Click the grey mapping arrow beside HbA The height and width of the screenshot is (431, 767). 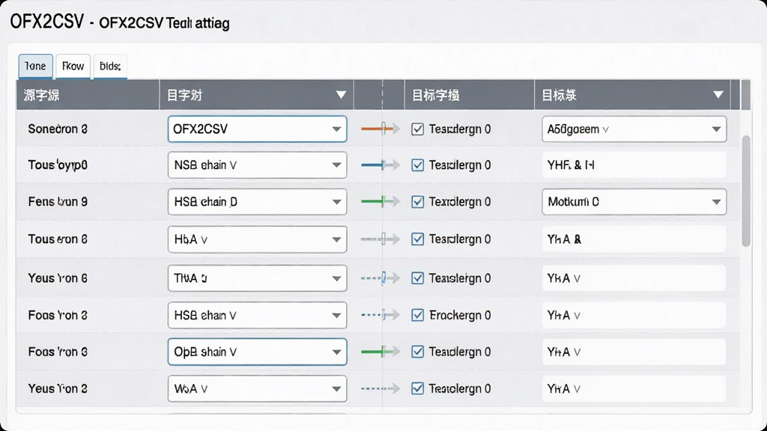click(x=381, y=239)
